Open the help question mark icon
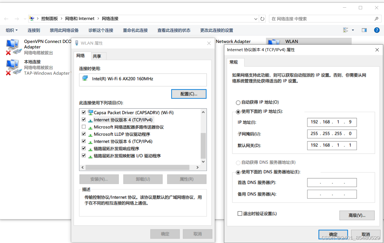384x243 pixels. click(x=377, y=30)
